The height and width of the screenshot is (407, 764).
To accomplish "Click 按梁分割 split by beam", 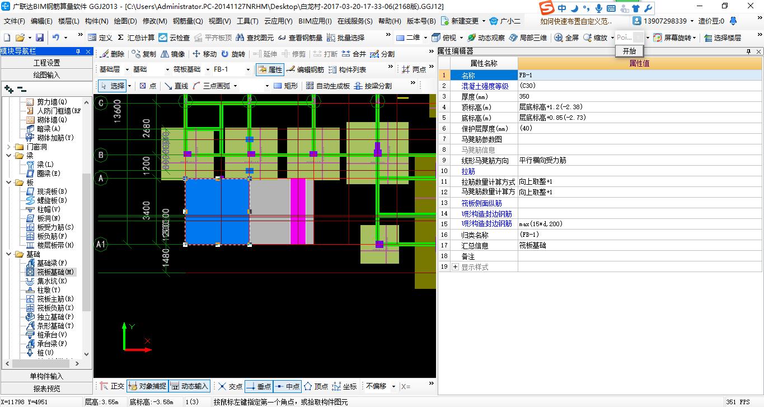I will (x=373, y=86).
